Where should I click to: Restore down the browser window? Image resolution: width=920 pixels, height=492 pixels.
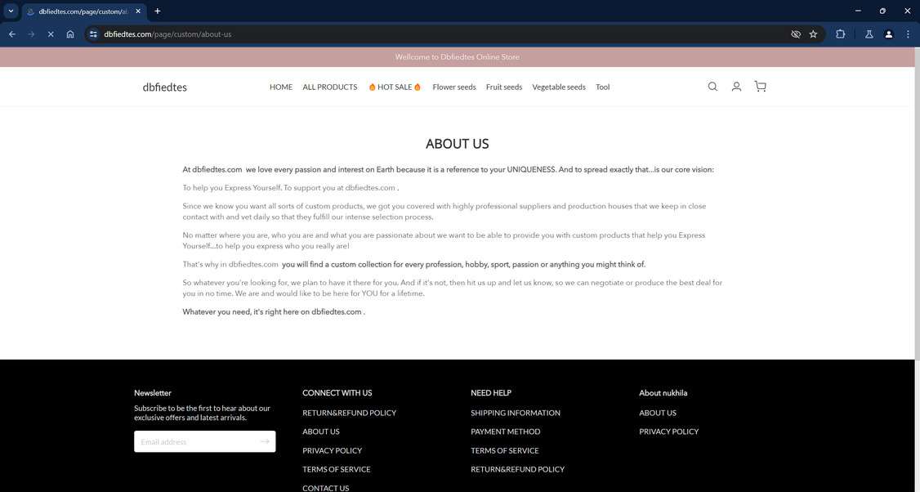point(882,11)
